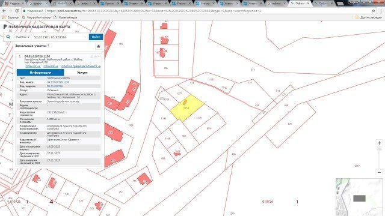
Task: Click the magnifying glass search icon
Action: (x=8, y=37)
